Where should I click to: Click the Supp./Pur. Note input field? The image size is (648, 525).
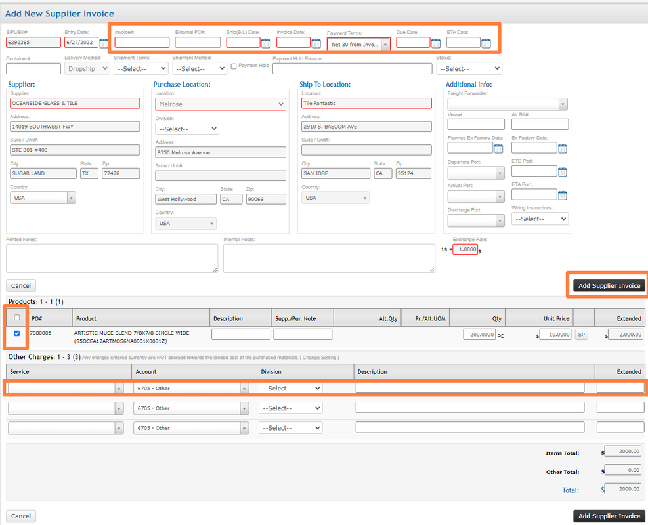[303, 334]
